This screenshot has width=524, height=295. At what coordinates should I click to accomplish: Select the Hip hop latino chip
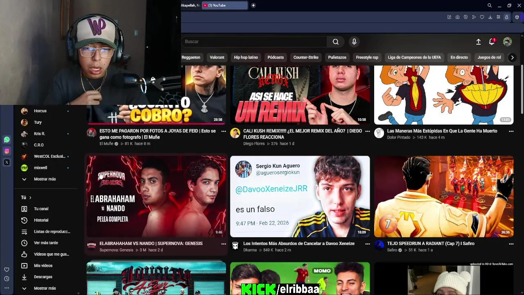pos(246,57)
